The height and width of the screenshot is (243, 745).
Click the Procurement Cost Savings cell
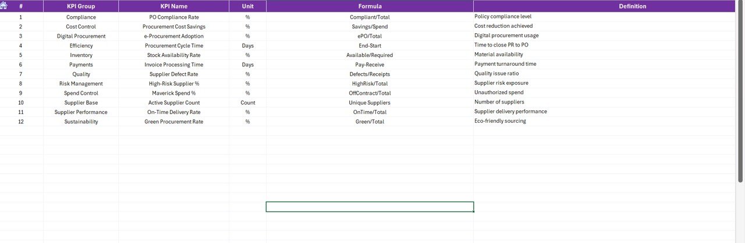pos(173,27)
